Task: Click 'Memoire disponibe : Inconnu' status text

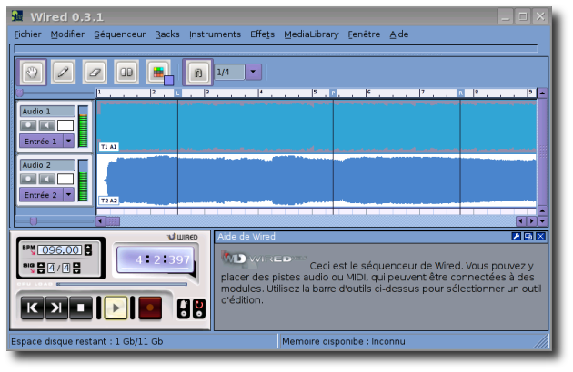Action: coord(344,341)
